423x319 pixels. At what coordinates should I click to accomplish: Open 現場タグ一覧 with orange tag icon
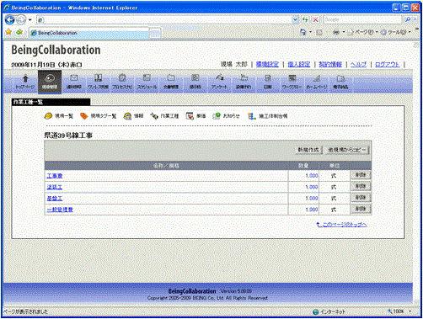[98, 116]
